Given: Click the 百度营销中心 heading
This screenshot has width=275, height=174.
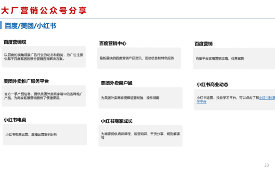Looking at the screenshot, I should pyautogui.click(x=112, y=43).
